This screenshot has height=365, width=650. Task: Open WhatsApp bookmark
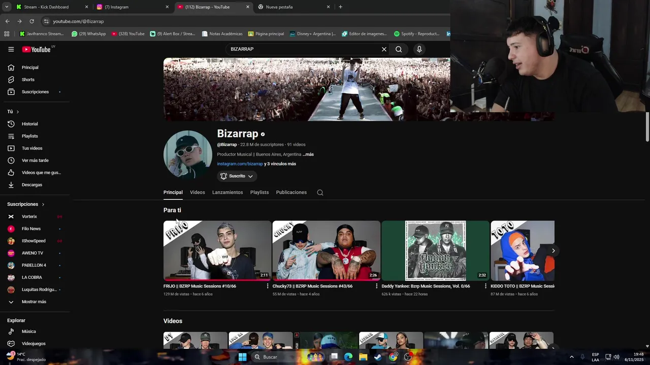88,34
